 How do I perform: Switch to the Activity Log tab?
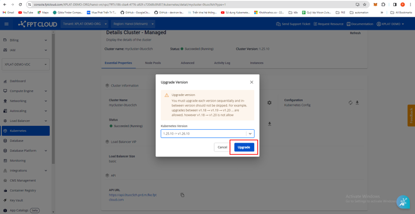(222, 63)
